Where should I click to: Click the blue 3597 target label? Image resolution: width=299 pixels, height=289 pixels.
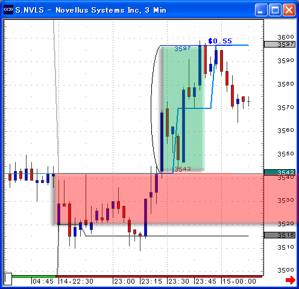pyautogui.click(x=183, y=49)
